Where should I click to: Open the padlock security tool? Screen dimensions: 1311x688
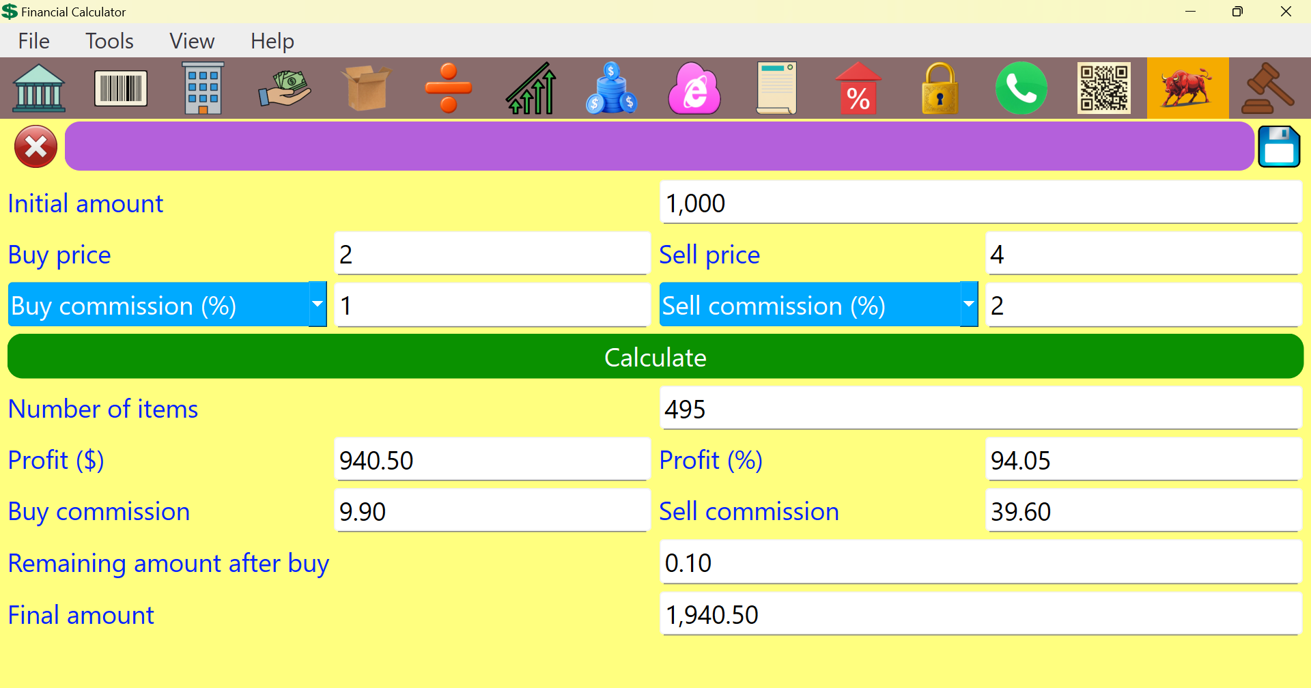point(940,88)
